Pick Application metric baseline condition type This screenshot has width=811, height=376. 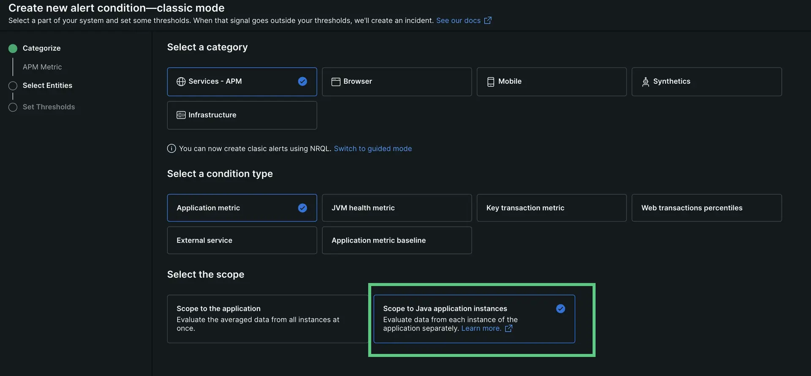[x=397, y=240]
